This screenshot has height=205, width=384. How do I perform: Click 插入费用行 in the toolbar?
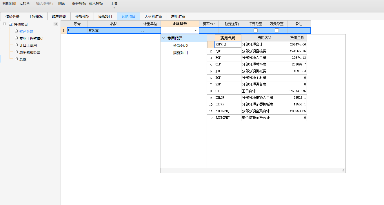pos(45,3)
